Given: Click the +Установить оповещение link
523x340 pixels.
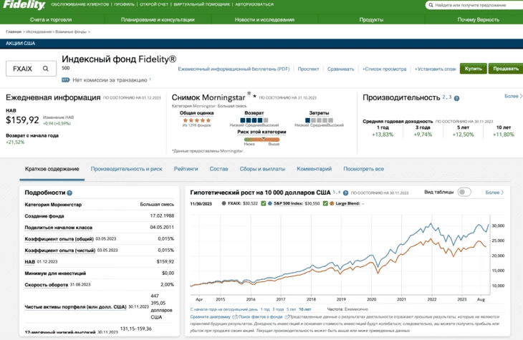Looking at the screenshot, I should click(436, 69).
